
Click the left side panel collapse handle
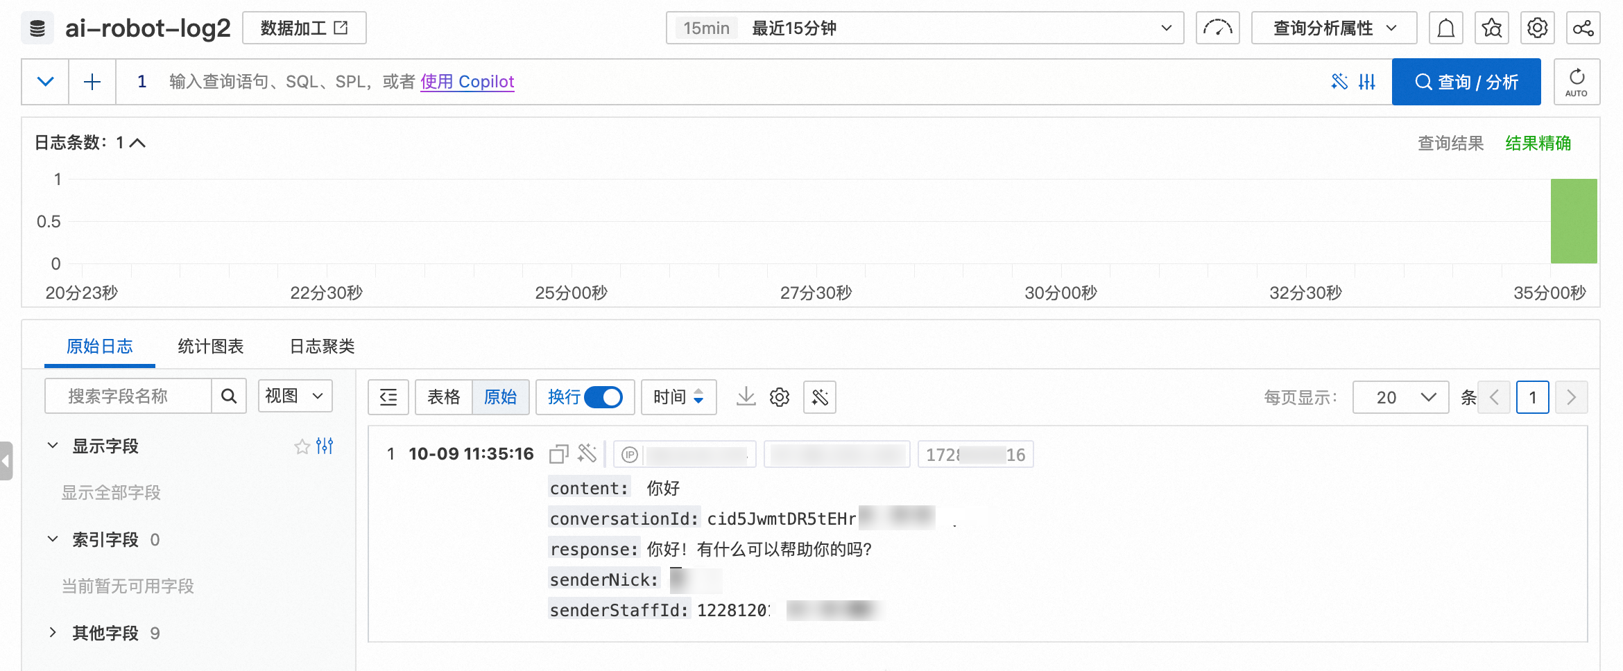(x=6, y=461)
